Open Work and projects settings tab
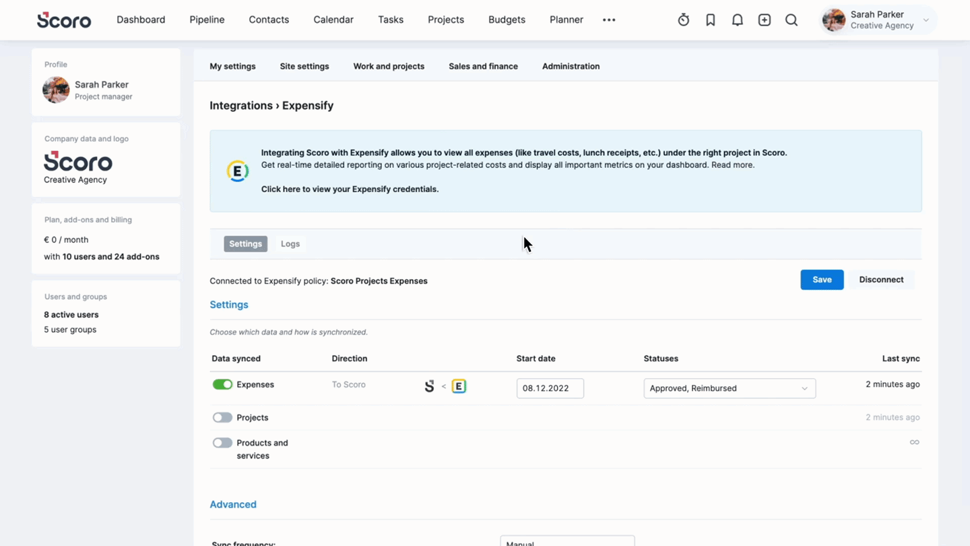This screenshot has width=970, height=546. tap(389, 66)
